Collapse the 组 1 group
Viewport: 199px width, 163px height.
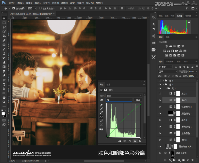(x=166, y=88)
